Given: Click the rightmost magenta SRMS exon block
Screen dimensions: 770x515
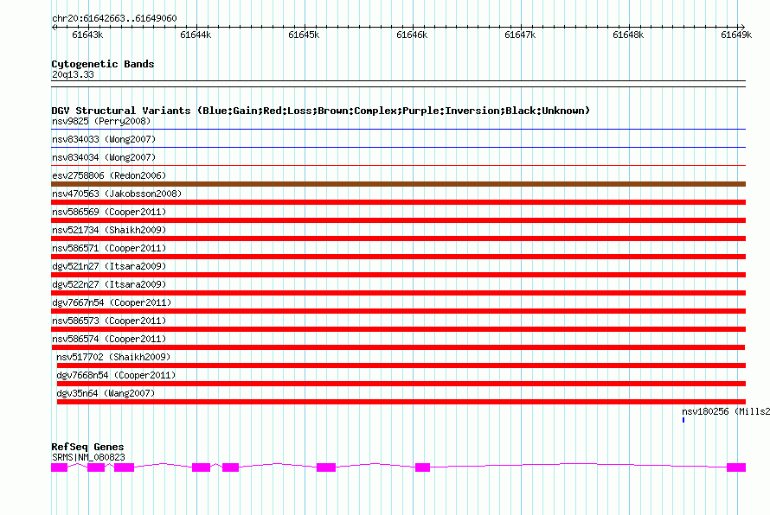Looking at the screenshot, I should tap(736, 467).
